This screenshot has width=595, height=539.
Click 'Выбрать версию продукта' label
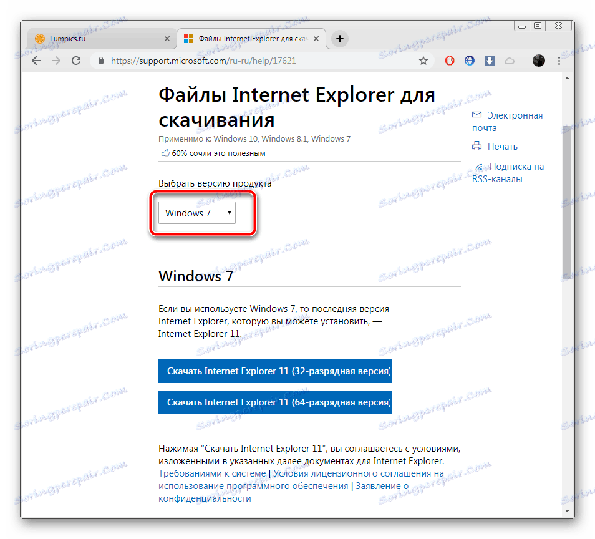pos(215,183)
